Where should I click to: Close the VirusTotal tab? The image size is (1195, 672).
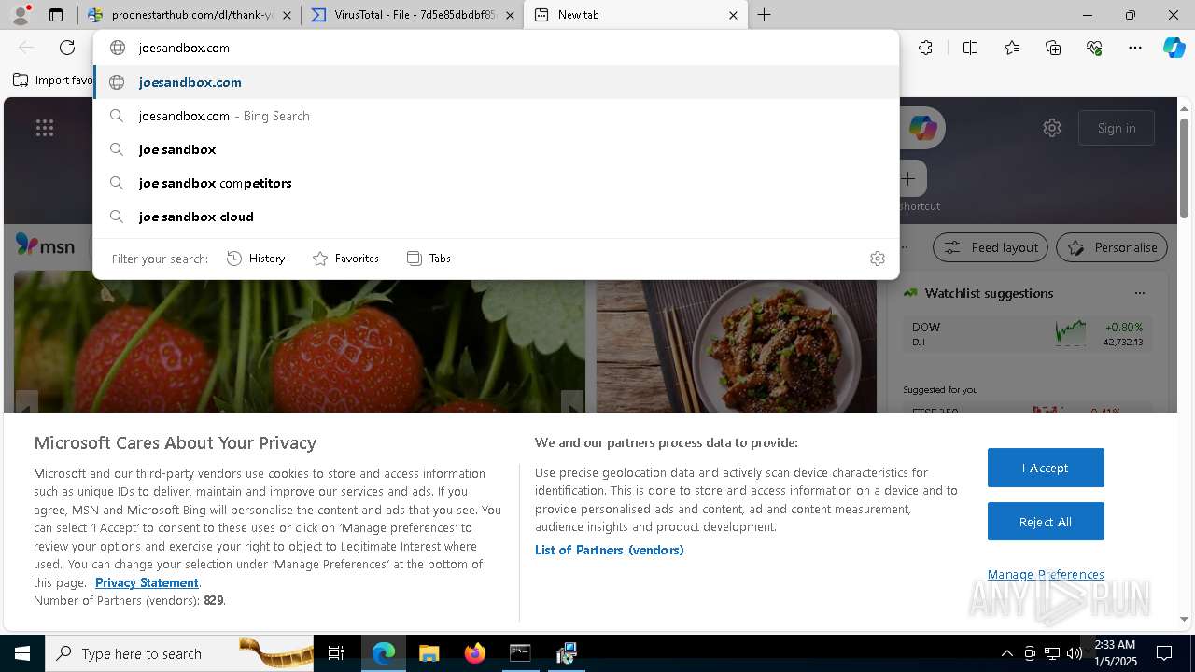510,15
